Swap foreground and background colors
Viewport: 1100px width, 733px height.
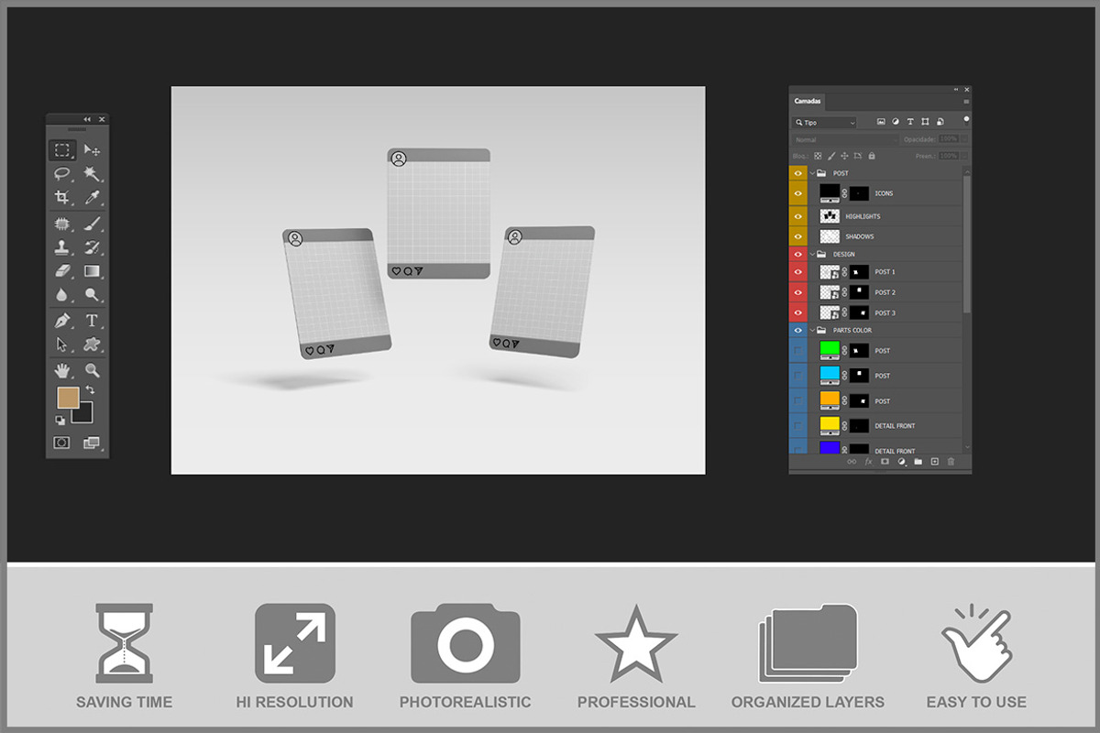(90, 390)
